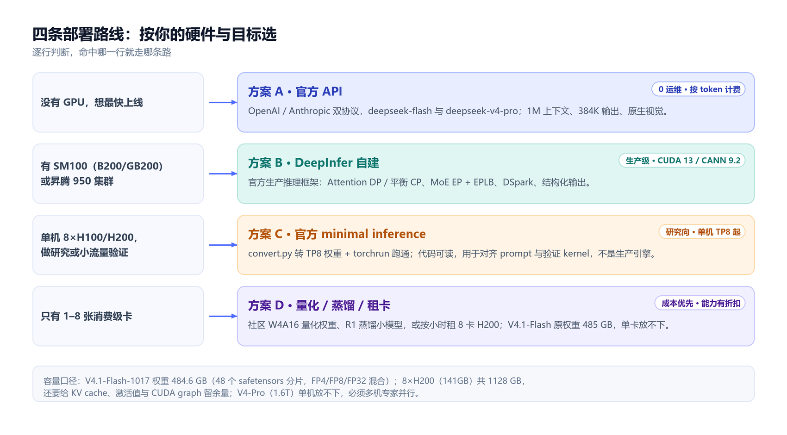Click the 成本优先 · 能力有折扣 badge
The width and height of the screenshot is (787, 435).
point(700,303)
